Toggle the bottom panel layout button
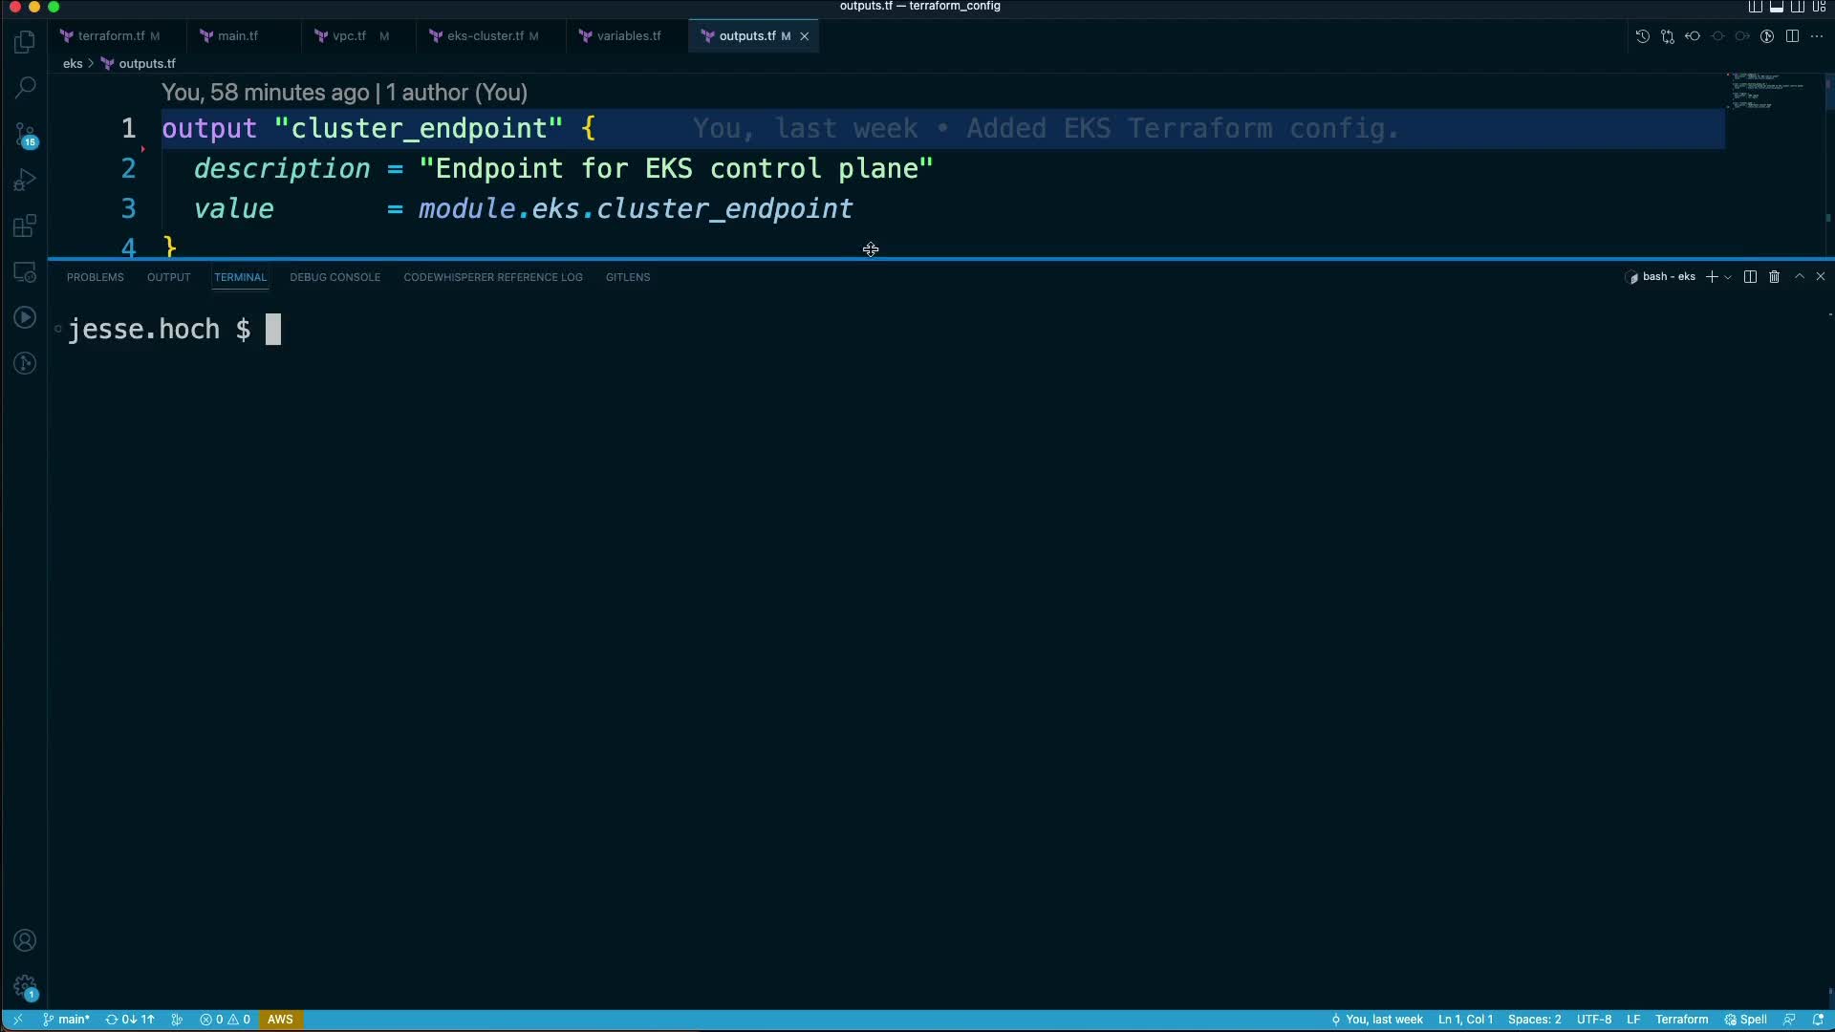 1776,7
